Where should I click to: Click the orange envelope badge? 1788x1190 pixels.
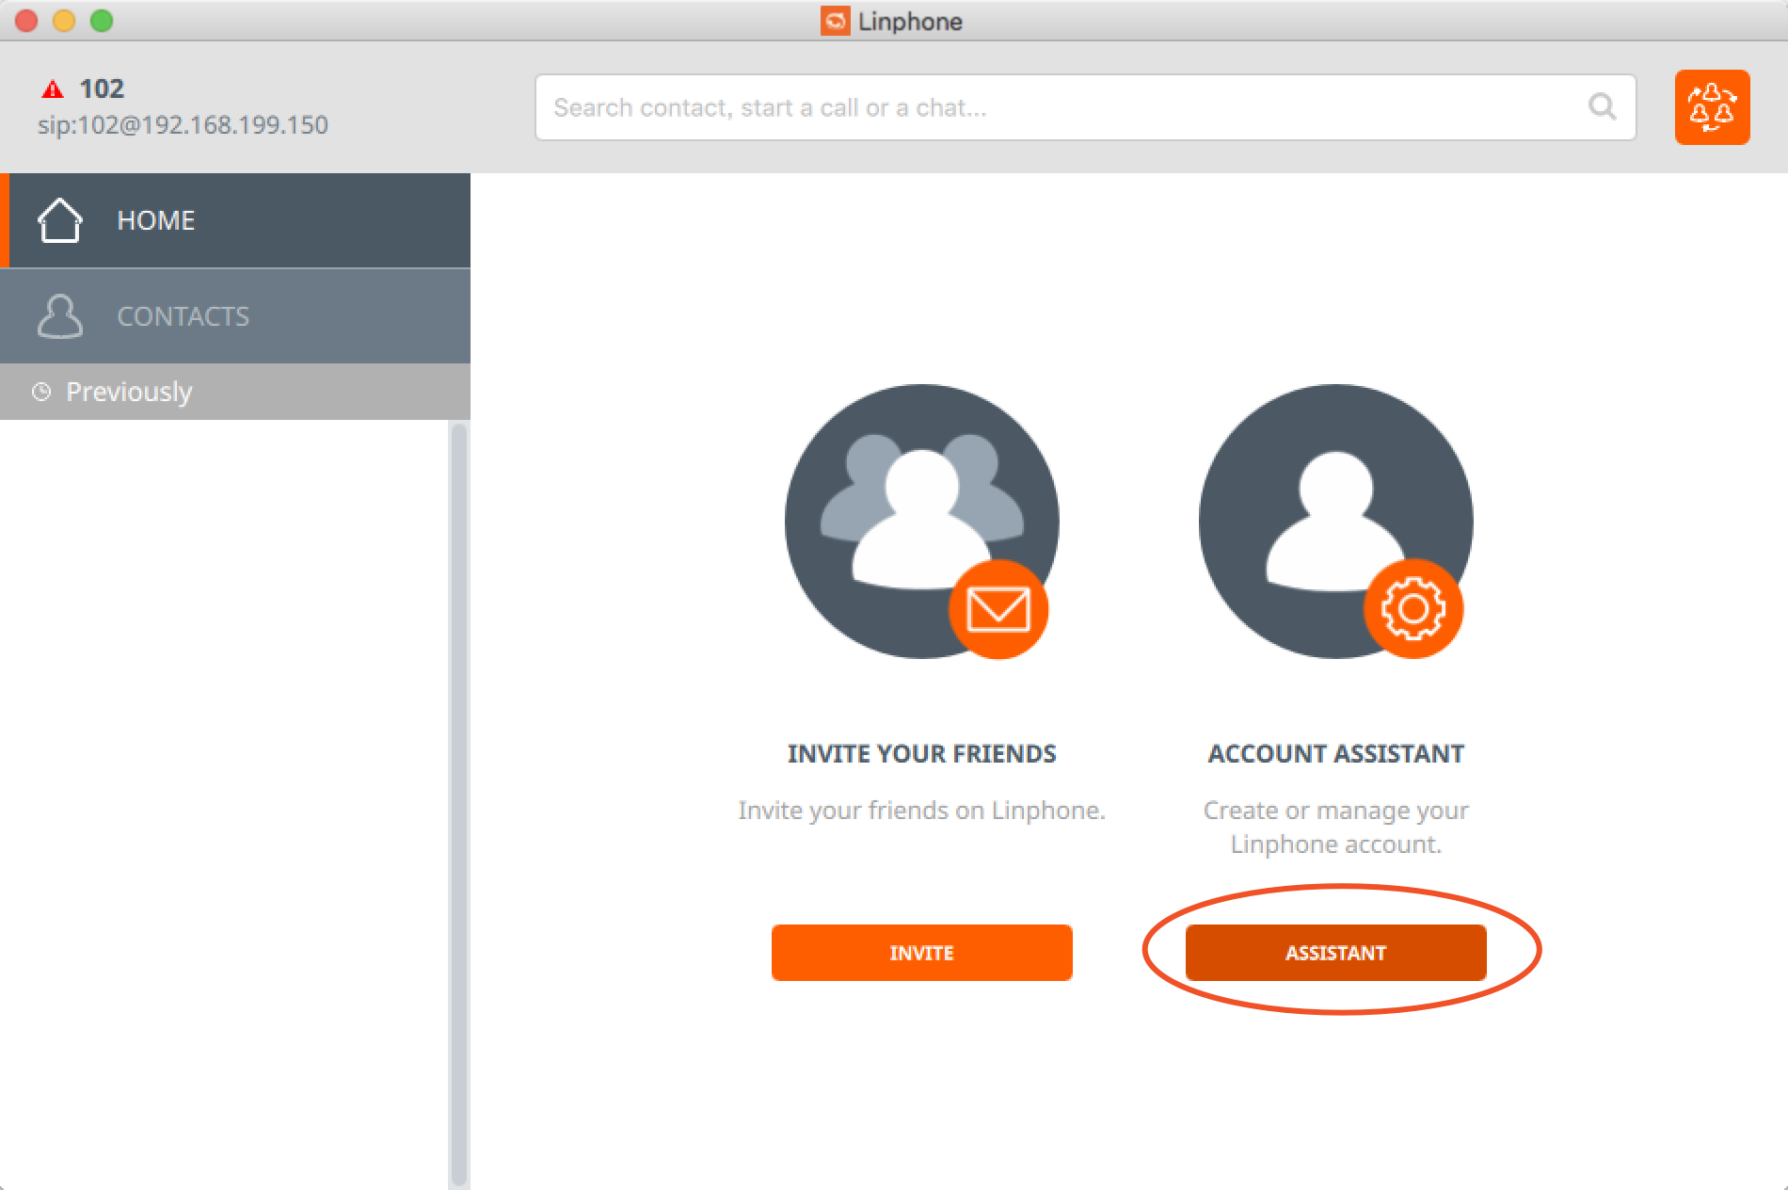click(x=998, y=609)
